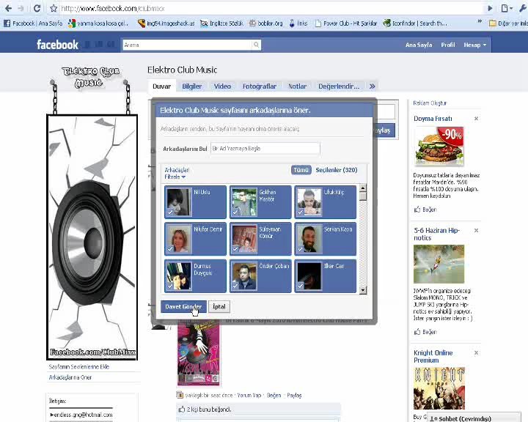This screenshot has width=528, height=422.
Task: Switch to the Bilgiler tab
Action: 192,86
